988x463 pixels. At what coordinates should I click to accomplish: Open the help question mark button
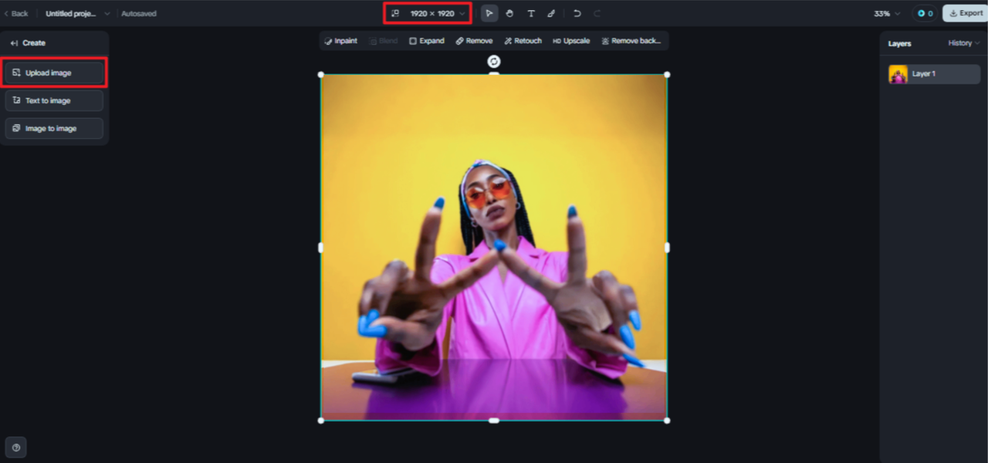coord(16,447)
